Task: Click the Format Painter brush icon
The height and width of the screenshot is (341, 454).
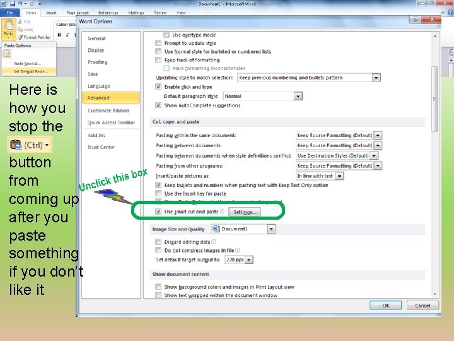Action: (20, 37)
